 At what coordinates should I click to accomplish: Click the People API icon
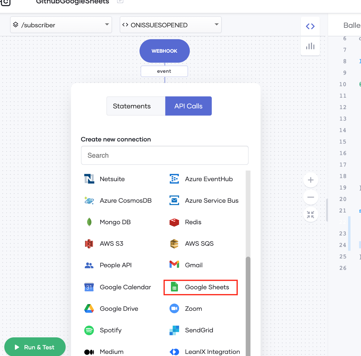point(89,265)
